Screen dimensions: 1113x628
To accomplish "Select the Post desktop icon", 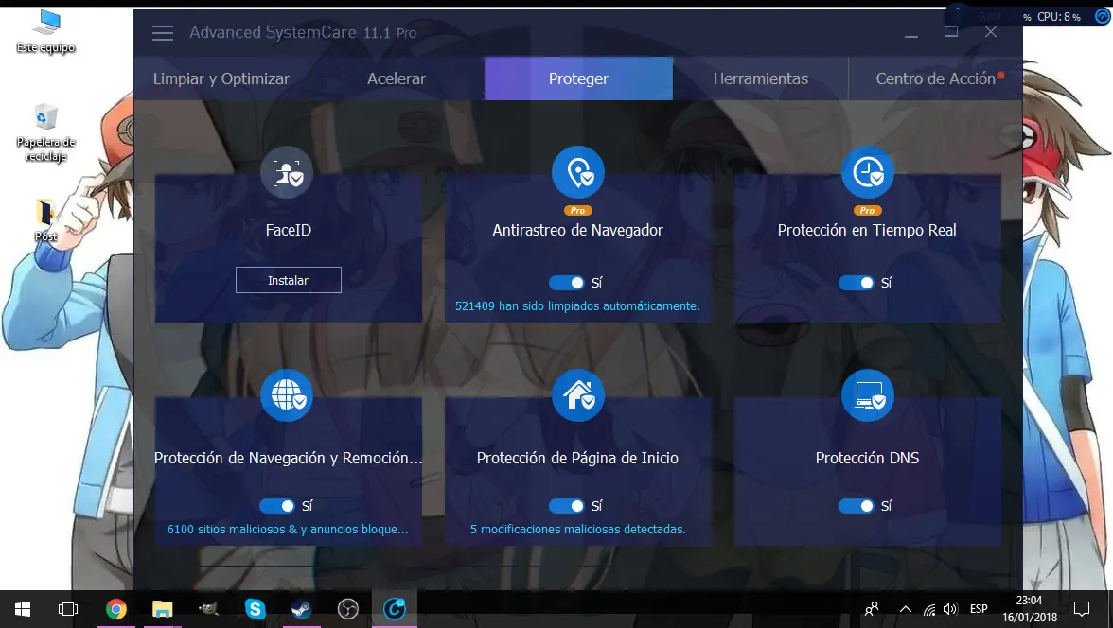I will click(x=46, y=220).
